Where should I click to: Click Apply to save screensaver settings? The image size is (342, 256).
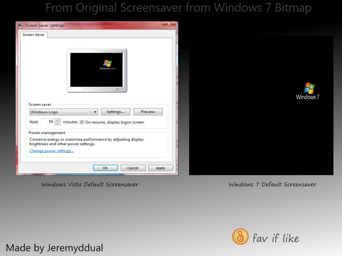pyautogui.click(x=161, y=168)
